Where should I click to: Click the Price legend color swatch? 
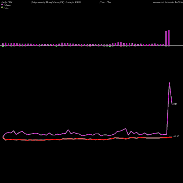[2, 8]
